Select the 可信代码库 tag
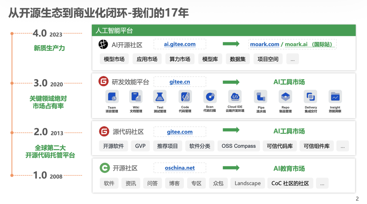 (280, 146)
